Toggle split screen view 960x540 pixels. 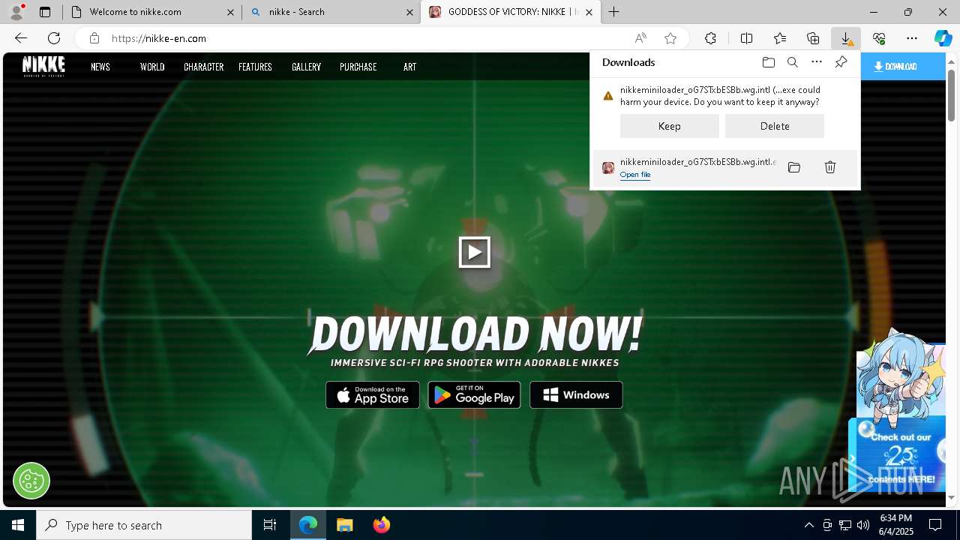tap(746, 38)
